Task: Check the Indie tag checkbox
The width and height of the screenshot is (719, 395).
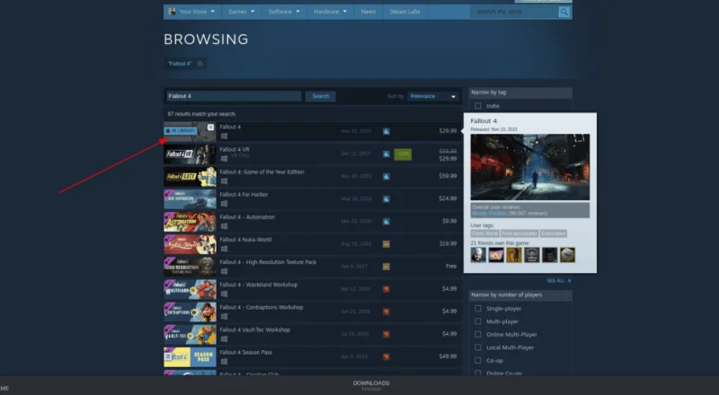Action: click(478, 106)
